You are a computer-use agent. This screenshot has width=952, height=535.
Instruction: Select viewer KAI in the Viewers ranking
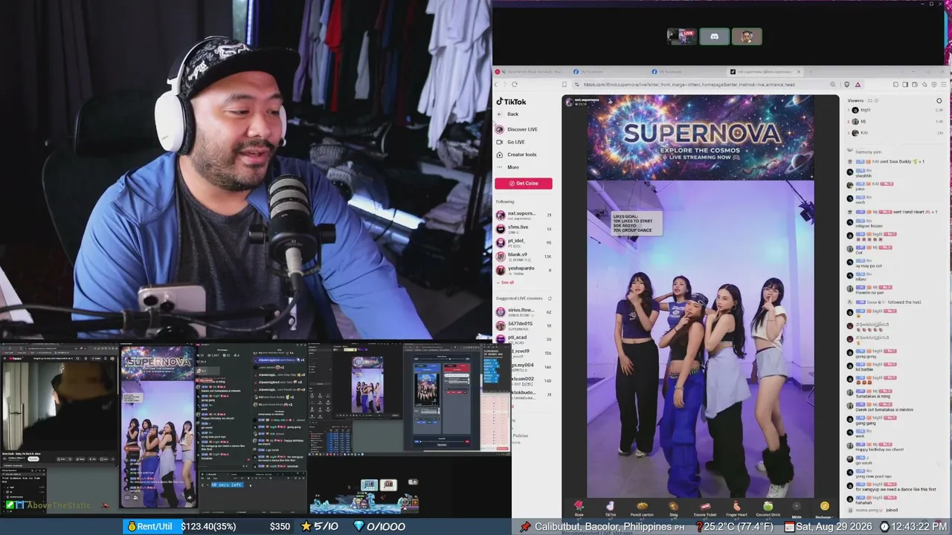pyautogui.click(x=895, y=133)
